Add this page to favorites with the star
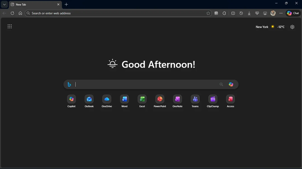 click(208, 13)
